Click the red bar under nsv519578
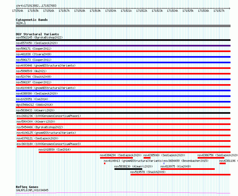Image resolution: width=238 pixels, height=196 pixels. (181, 175)
